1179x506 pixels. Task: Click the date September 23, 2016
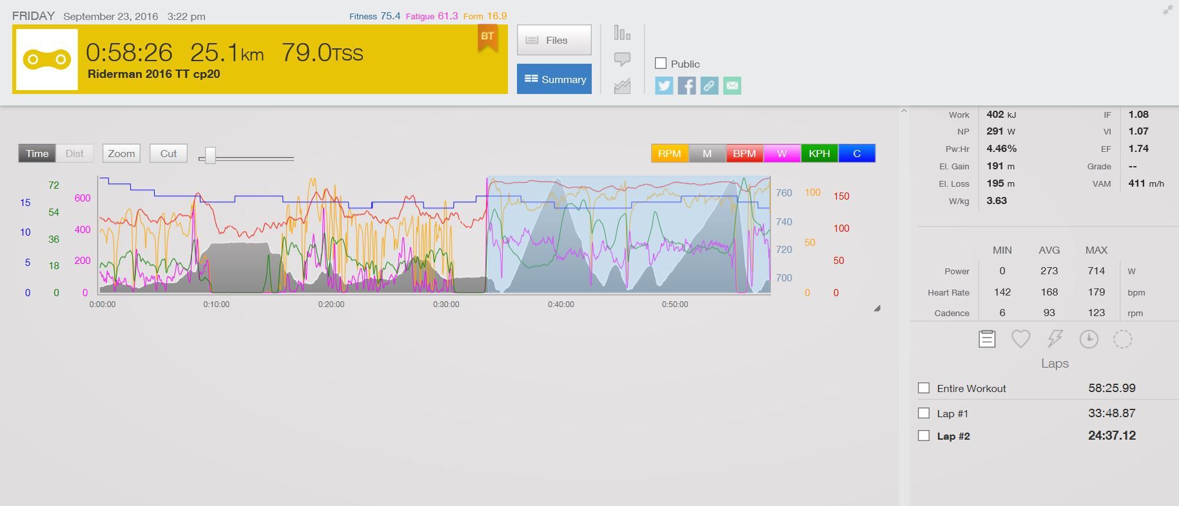pyautogui.click(x=111, y=17)
